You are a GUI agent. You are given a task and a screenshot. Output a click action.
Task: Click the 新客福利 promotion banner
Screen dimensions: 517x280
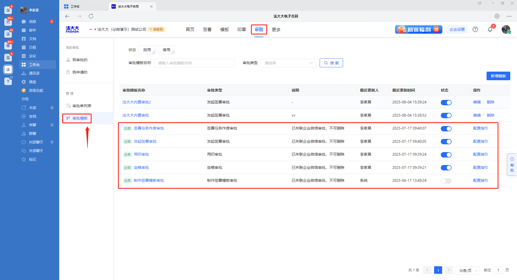point(418,29)
